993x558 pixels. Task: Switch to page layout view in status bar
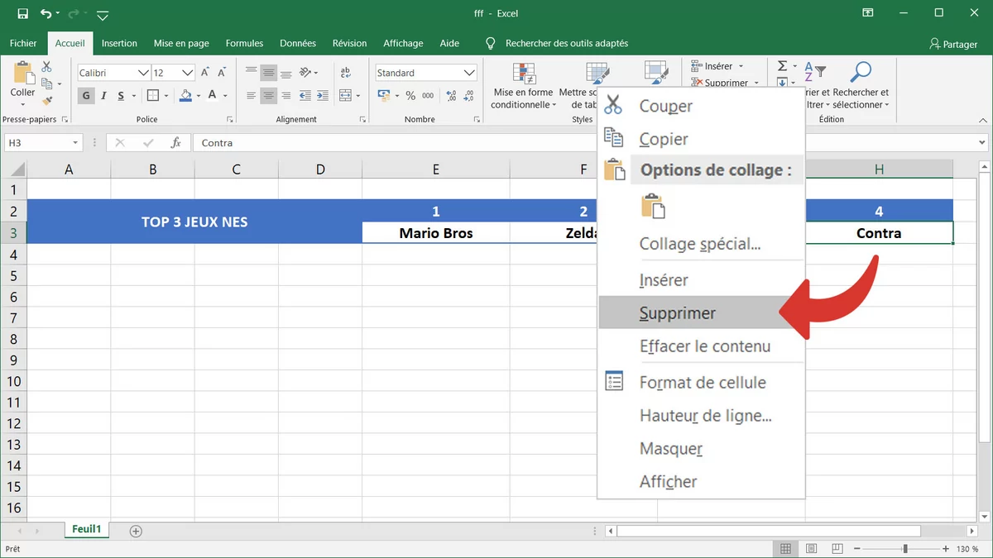[812, 549]
